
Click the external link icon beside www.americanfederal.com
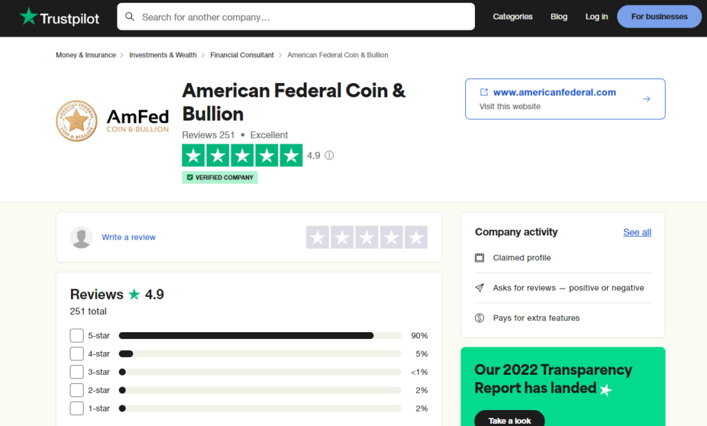point(484,92)
